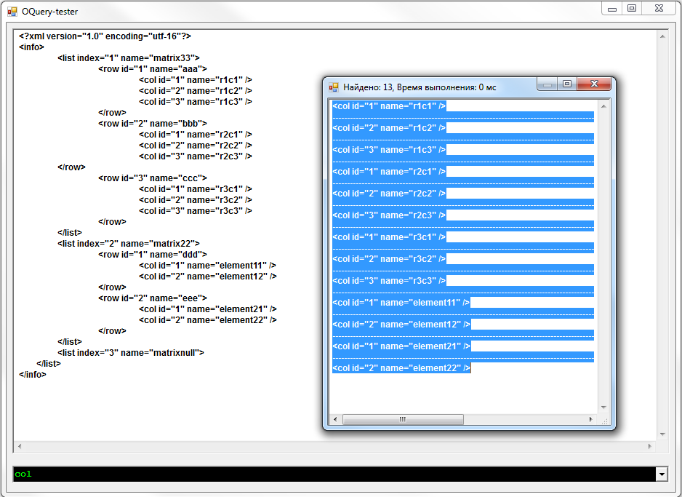Click the XML editor scroll up arrow
682x497 pixels.
coord(662,36)
